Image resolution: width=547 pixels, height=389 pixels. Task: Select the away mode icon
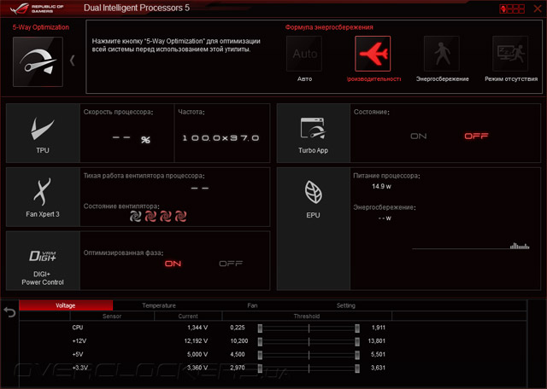[510, 54]
